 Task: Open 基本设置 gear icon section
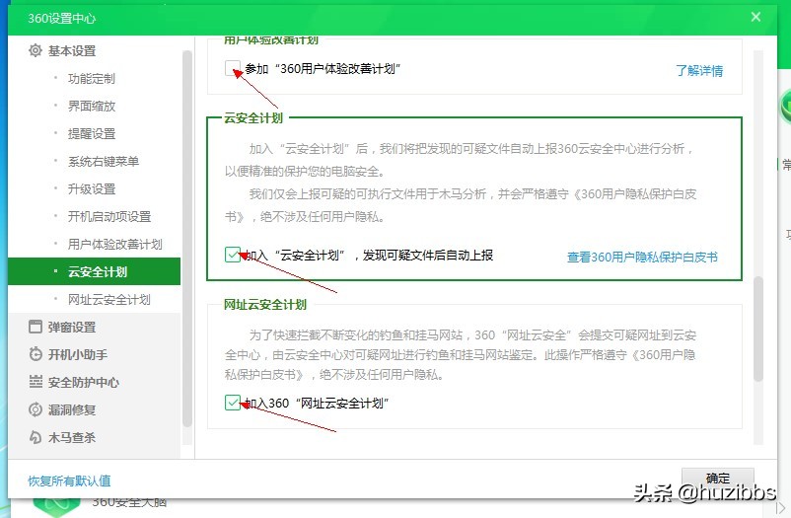pyautogui.click(x=36, y=50)
